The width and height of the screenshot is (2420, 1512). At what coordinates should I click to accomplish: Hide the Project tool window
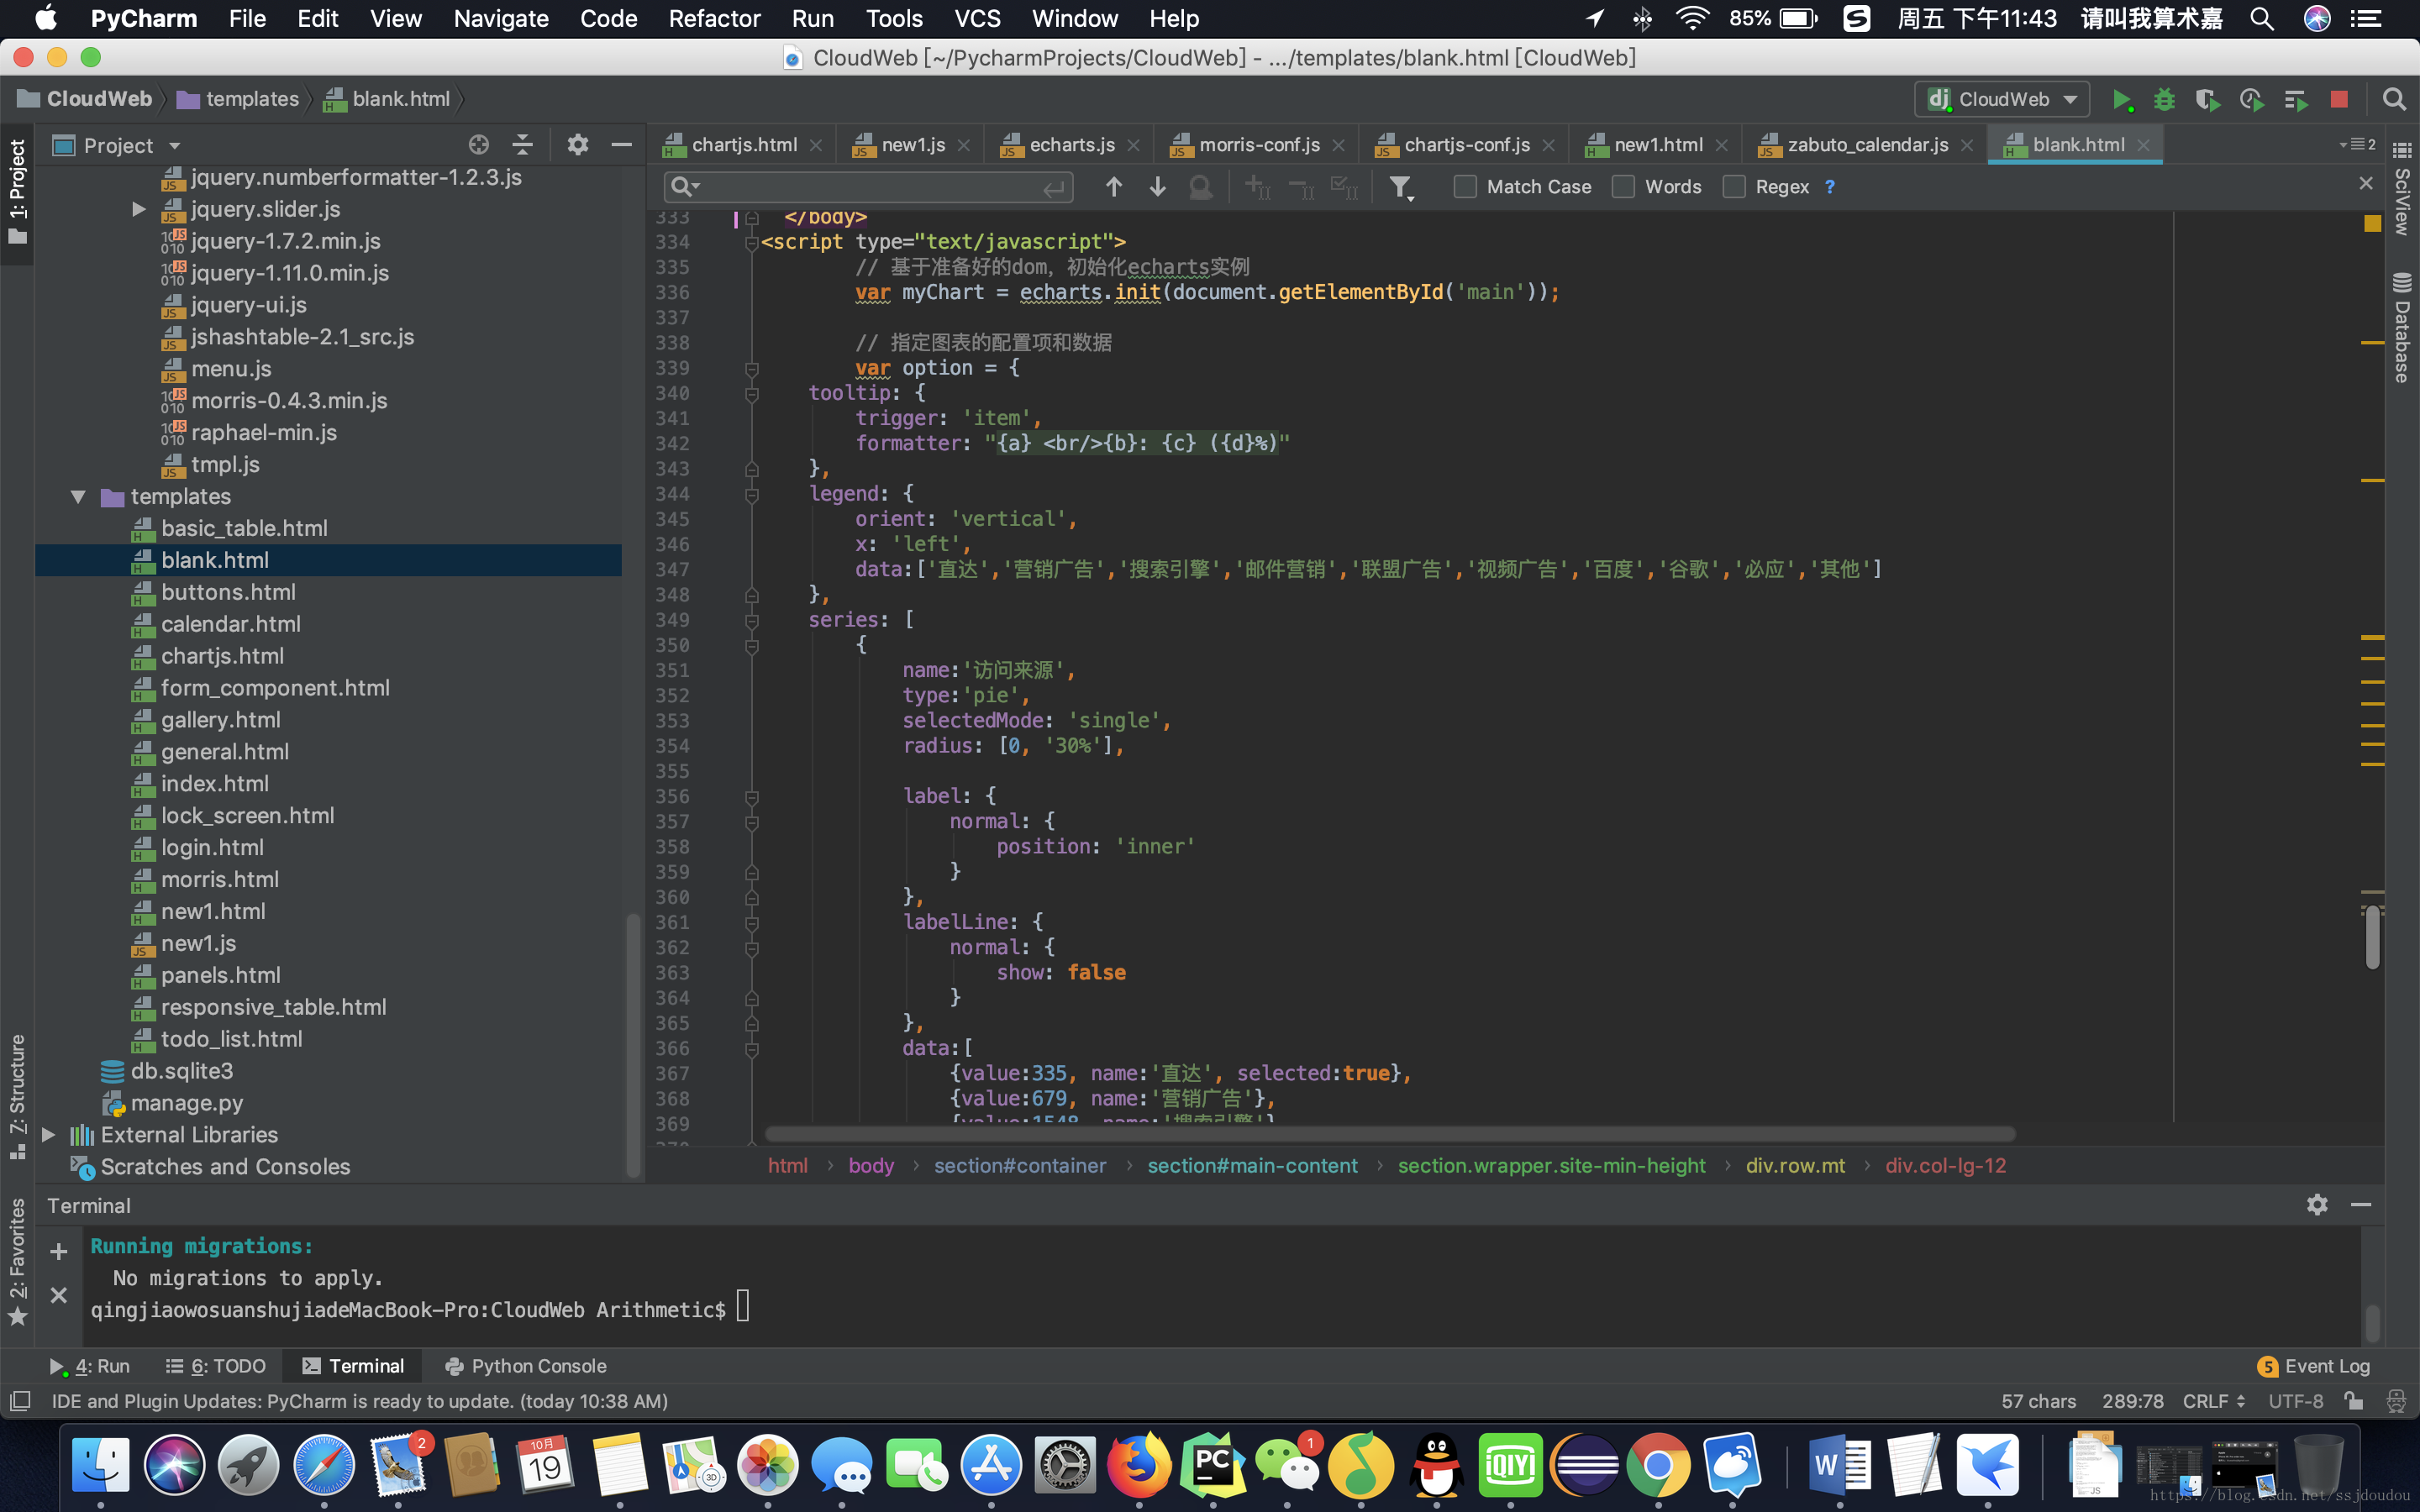point(621,145)
